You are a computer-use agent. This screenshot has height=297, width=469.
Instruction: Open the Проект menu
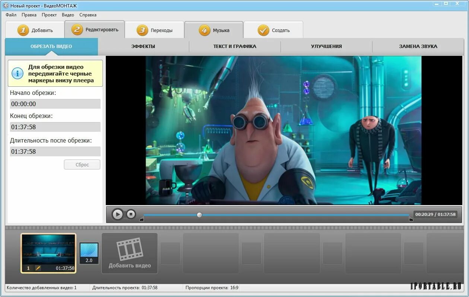click(x=49, y=15)
